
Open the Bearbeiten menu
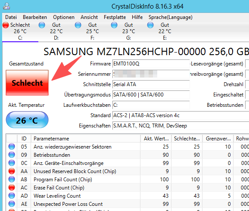35,17
